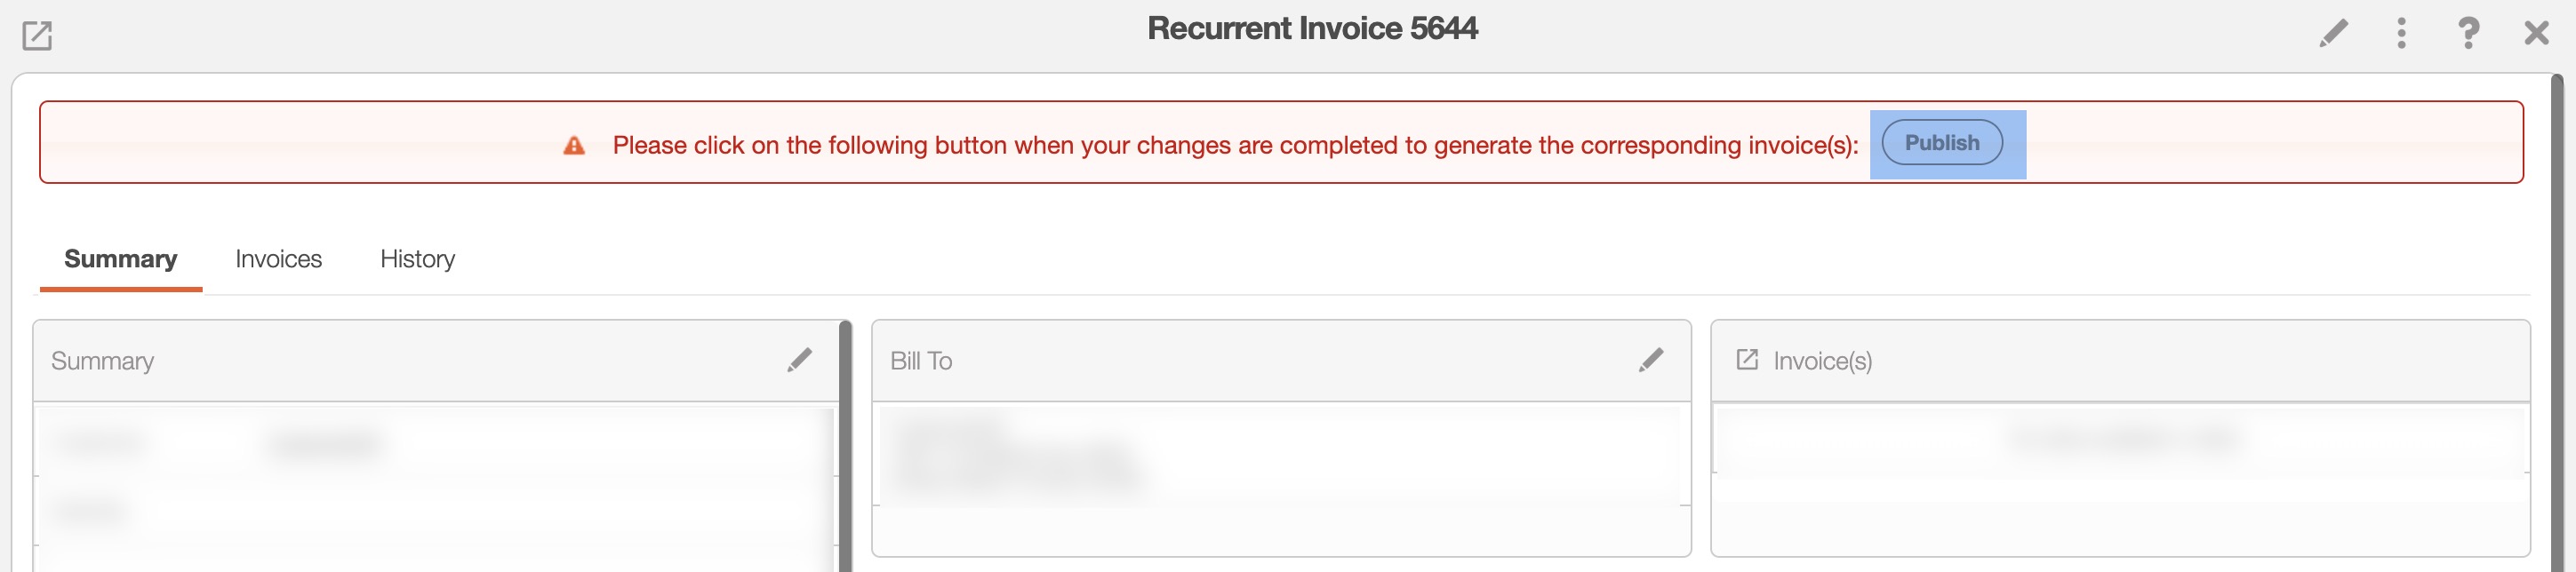
Task: Click the red warning triangle icon
Action: pos(574,146)
